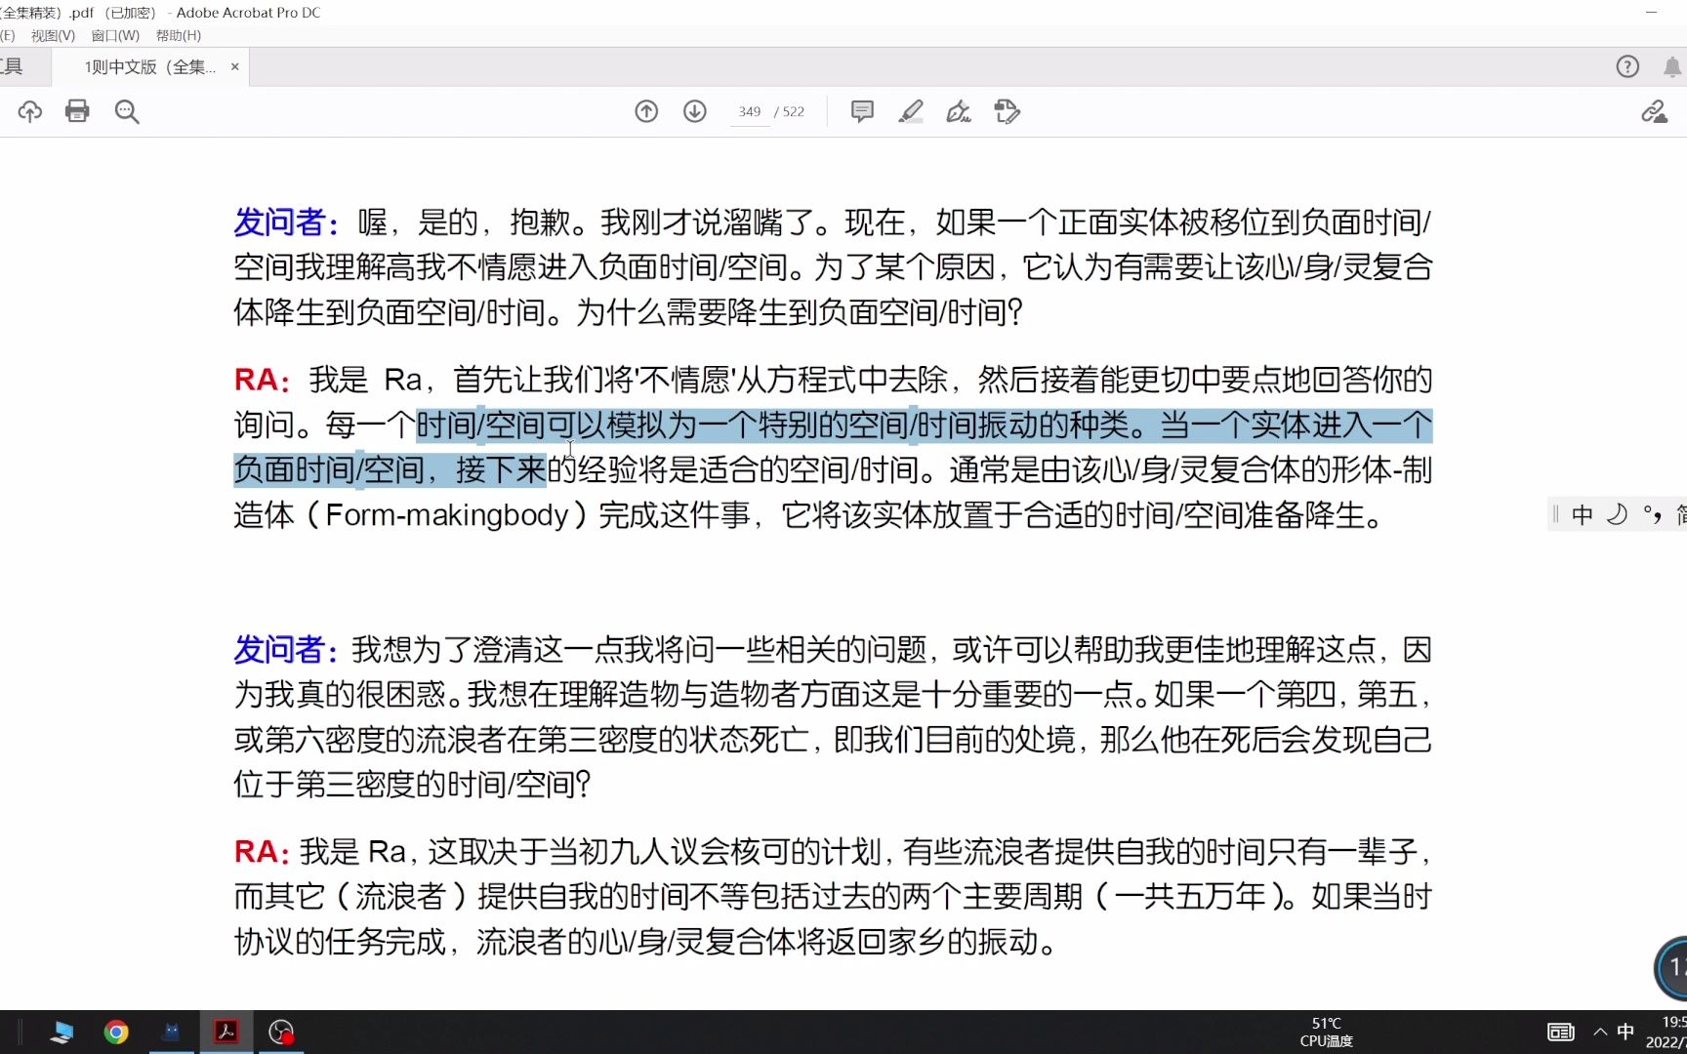Open the 帮助(H) menu
Viewport: 1687px width, 1054px height.
(179, 35)
